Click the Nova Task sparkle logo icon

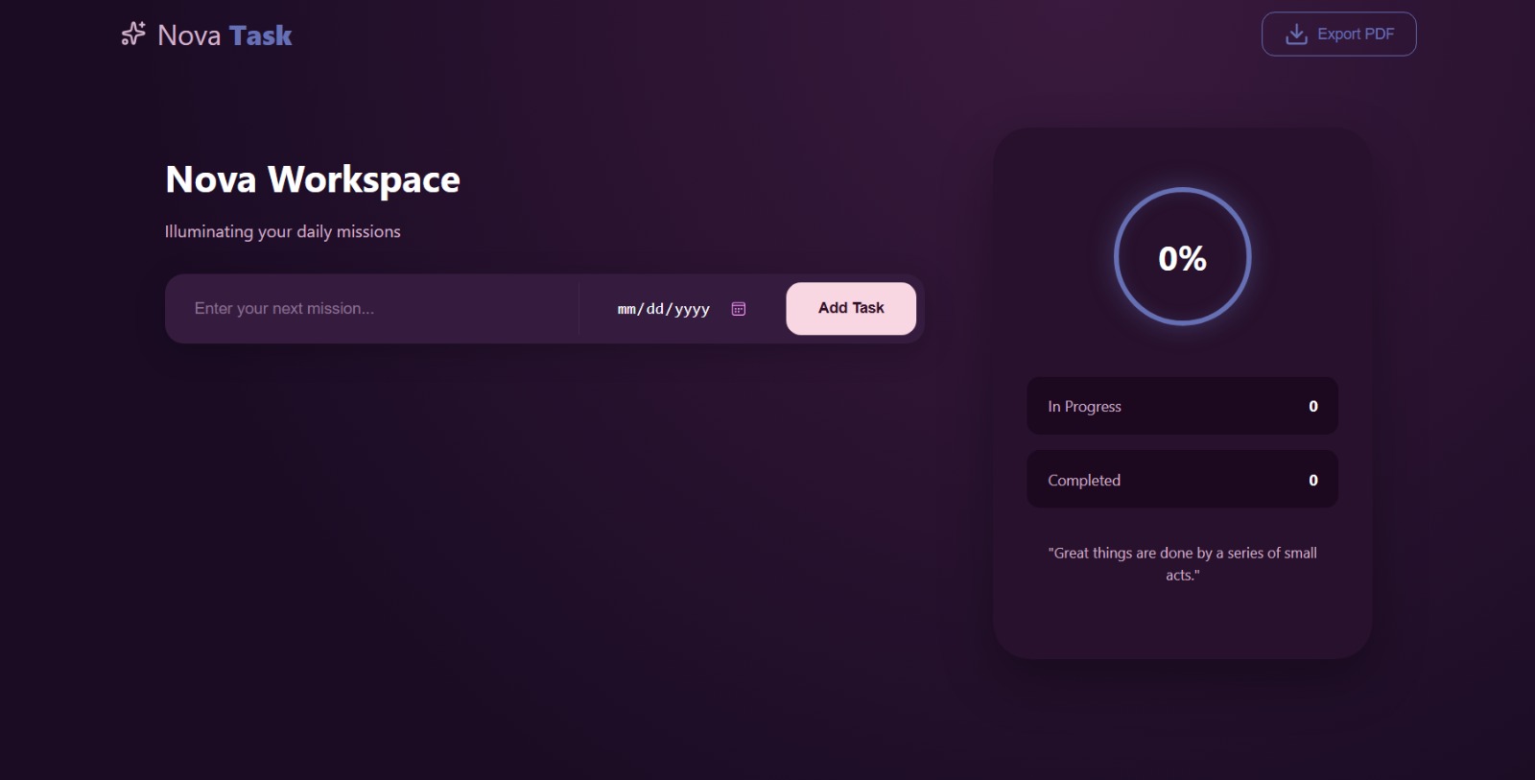[x=133, y=35]
